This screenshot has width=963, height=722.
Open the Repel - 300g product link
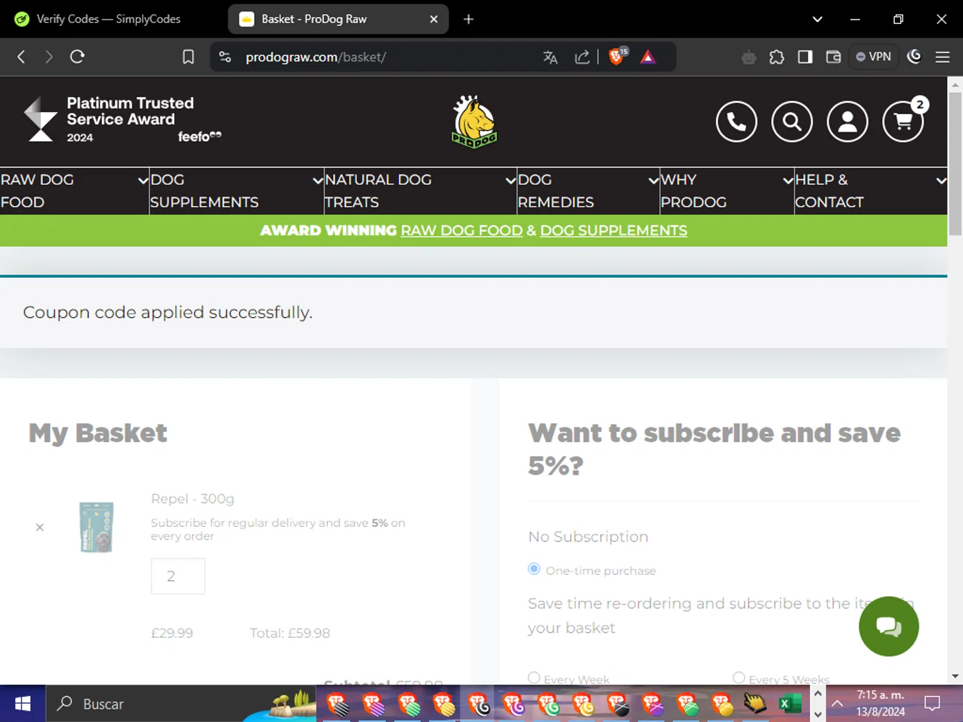click(193, 499)
